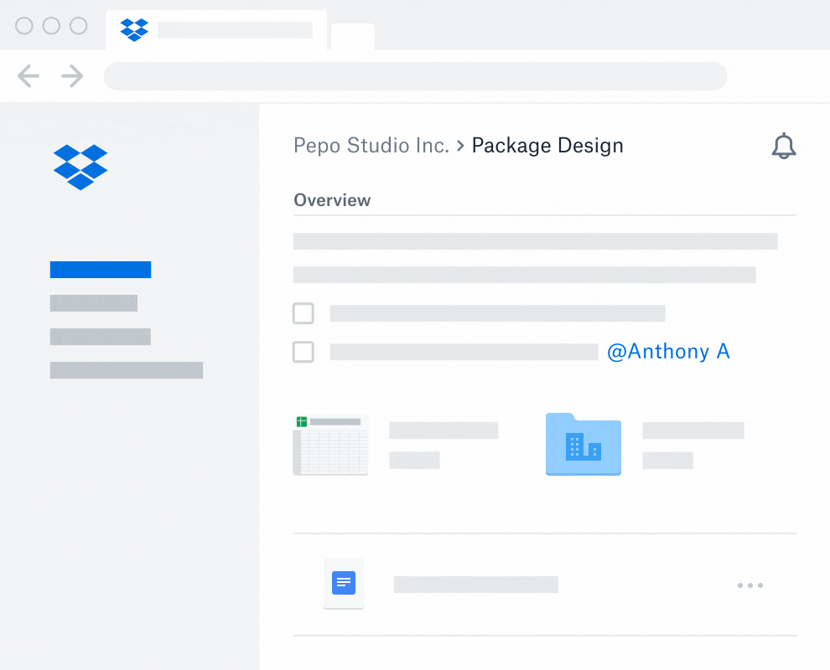The image size is (830, 670).
Task: Click inside the browser address bar
Action: click(415, 76)
